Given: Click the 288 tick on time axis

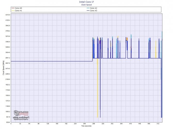Looking at the screenshot, I should tap(93, 124).
